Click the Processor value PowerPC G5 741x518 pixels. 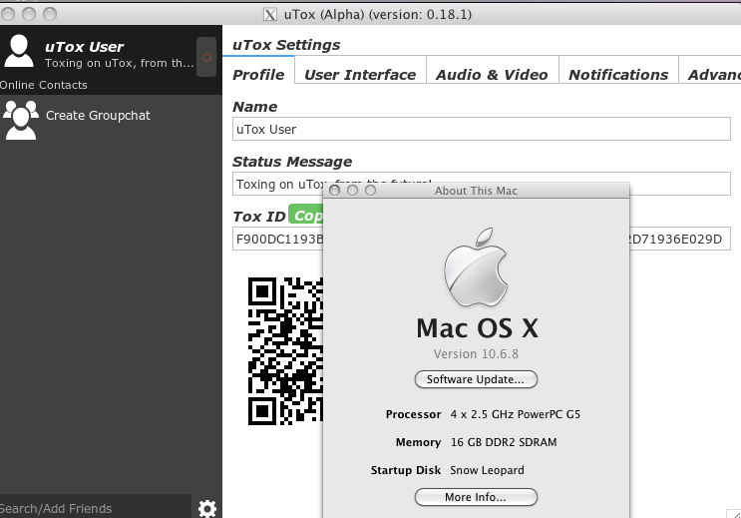coord(515,414)
